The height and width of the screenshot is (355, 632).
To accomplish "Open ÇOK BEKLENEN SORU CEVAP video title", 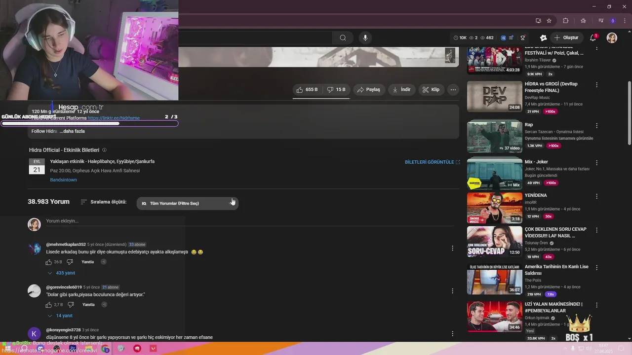I will (555, 233).
